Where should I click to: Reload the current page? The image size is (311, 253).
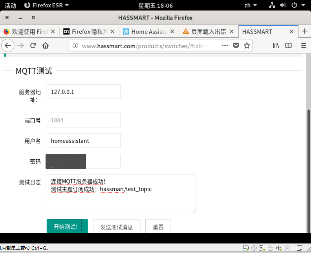(33, 46)
